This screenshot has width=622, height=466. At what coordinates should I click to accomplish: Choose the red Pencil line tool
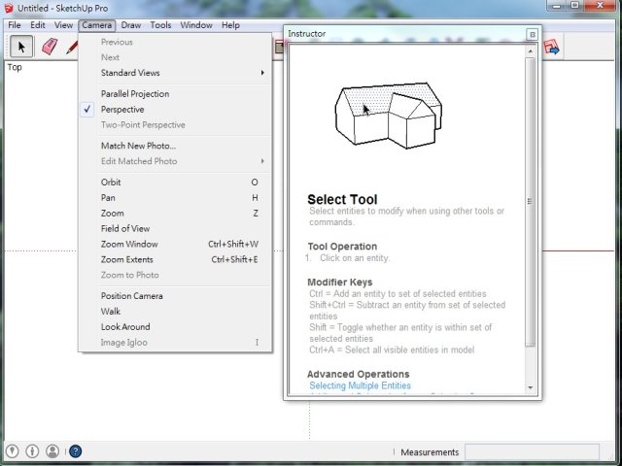point(71,48)
